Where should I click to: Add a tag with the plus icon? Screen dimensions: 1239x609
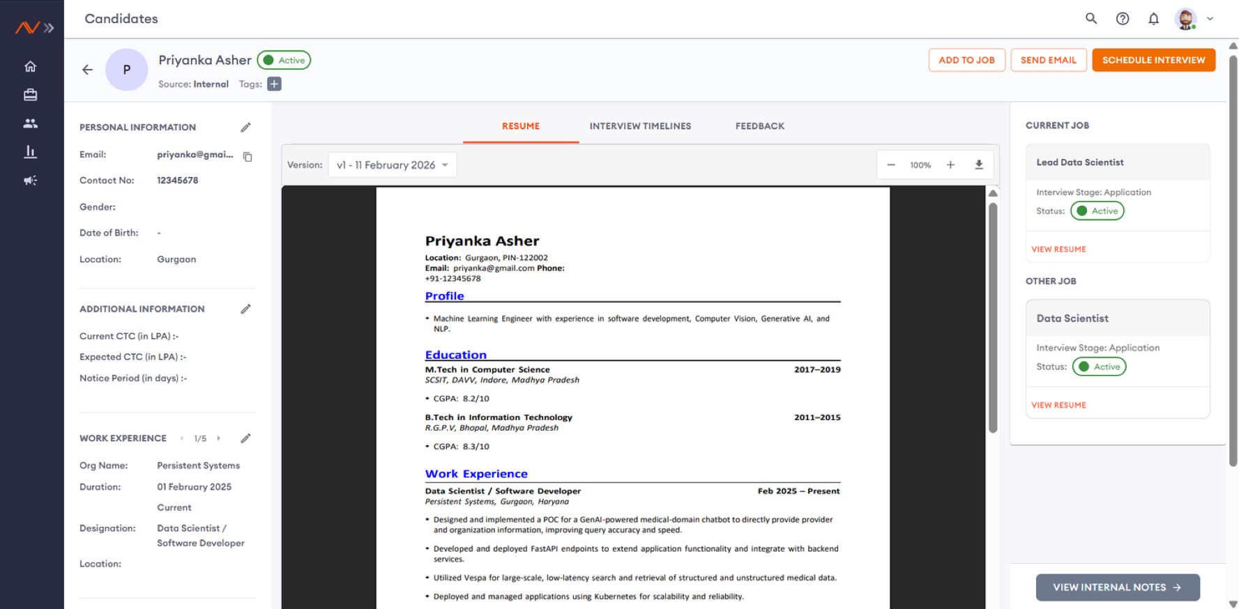click(x=275, y=84)
